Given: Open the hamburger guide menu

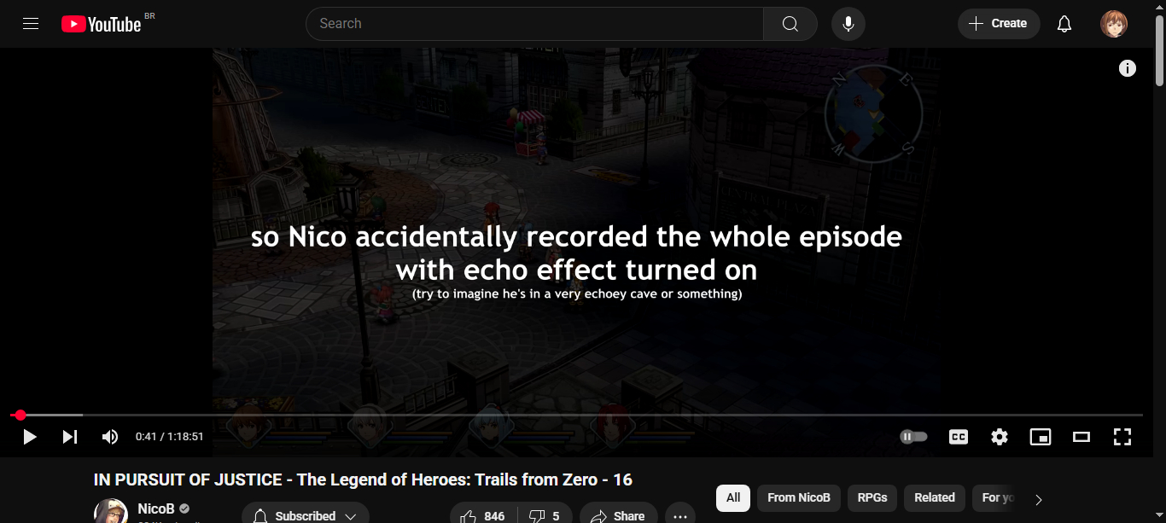Looking at the screenshot, I should click(31, 24).
